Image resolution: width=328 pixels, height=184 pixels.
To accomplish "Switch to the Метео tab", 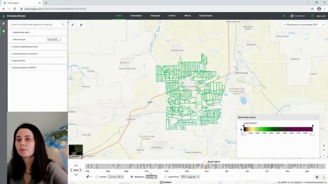I will [x=188, y=16].
